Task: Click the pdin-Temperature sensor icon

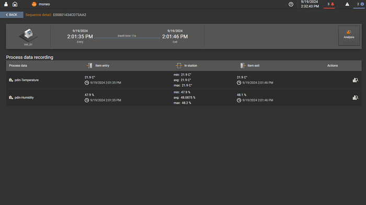Action: (x=11, y=80)
